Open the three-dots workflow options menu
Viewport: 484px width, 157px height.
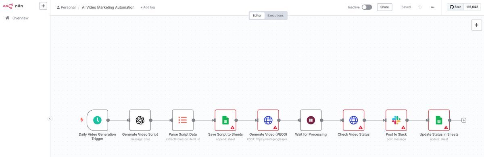pyautogui.click(x=432, y=7)
